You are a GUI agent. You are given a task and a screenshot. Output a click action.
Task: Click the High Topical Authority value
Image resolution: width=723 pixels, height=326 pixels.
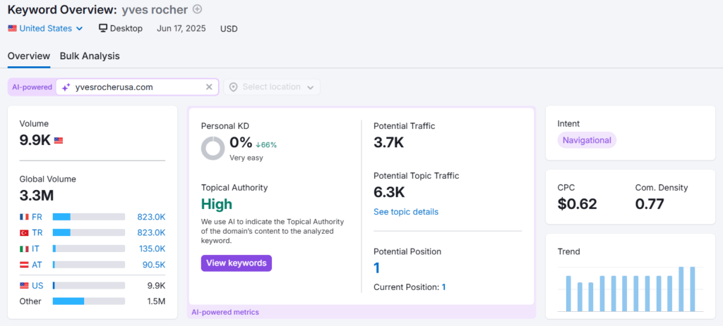coord(217,204)
